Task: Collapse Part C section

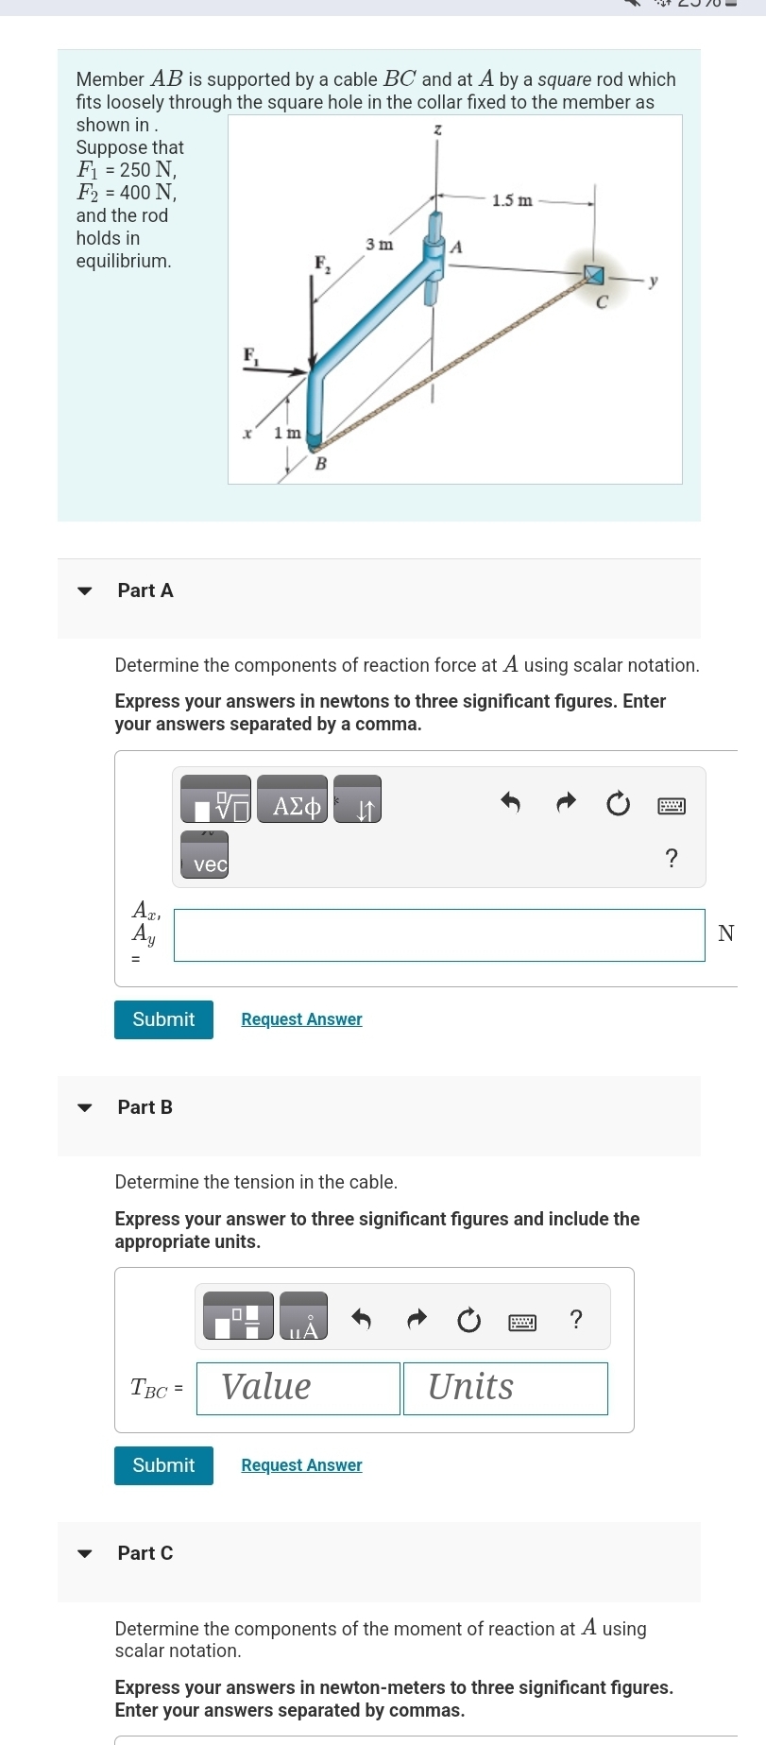Action: [x=85, y=1554]
